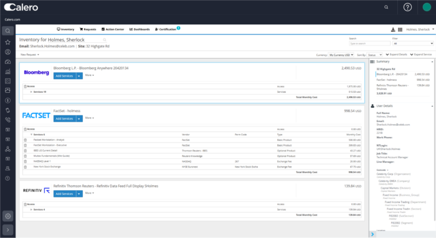This screenshot has width=436, height=238.
Task: Open the mobile device sidebar icon
Action: click(x=7, y=110)
